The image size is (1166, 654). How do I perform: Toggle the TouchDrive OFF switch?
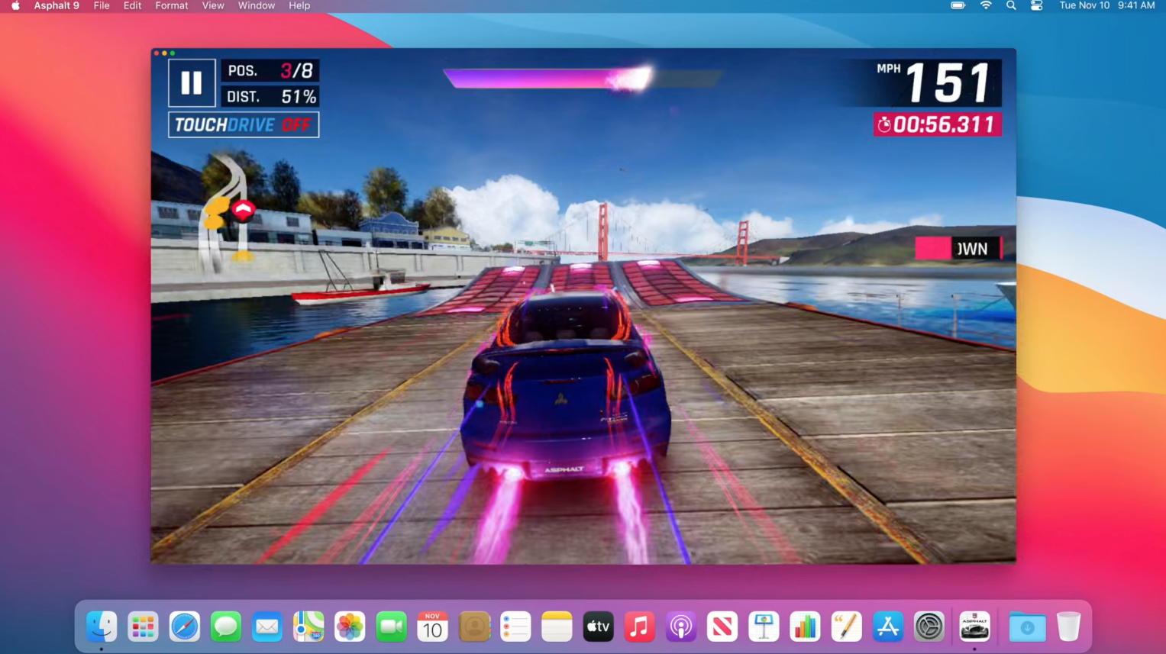[244, 124]
